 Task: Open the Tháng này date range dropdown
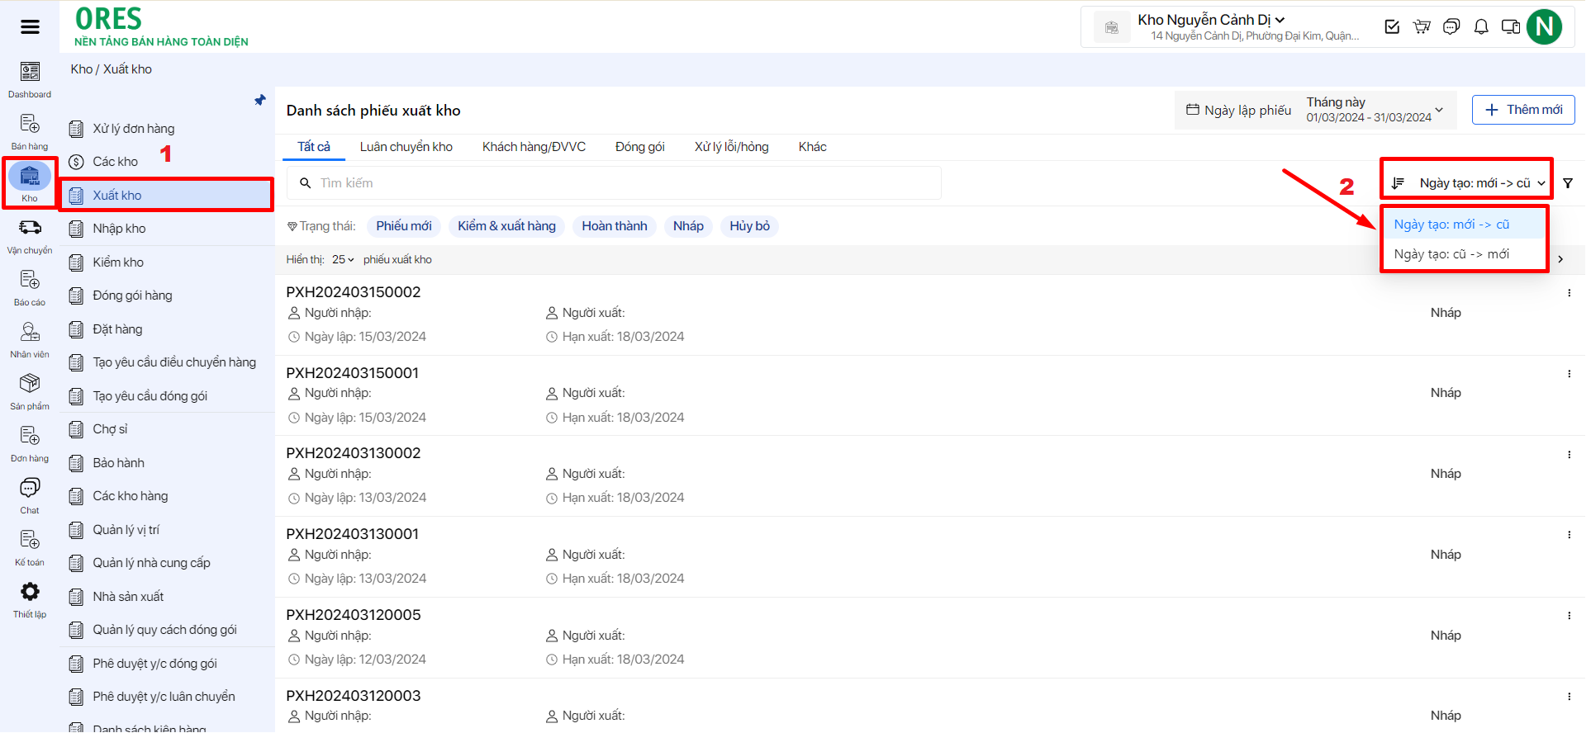tap(1374, 110)
